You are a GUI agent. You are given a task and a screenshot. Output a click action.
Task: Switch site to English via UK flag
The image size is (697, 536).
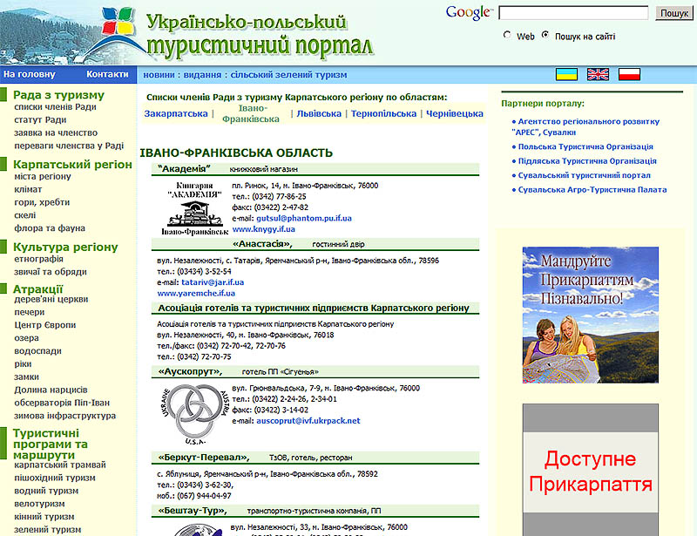point(598,74)
